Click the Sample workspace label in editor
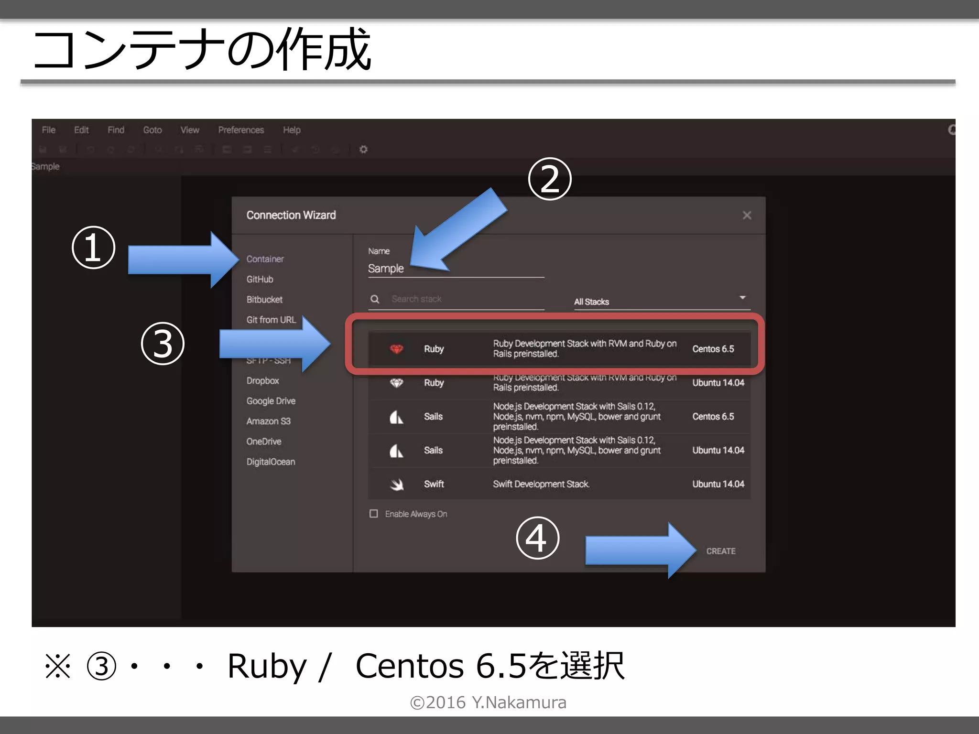 [46, 166]
